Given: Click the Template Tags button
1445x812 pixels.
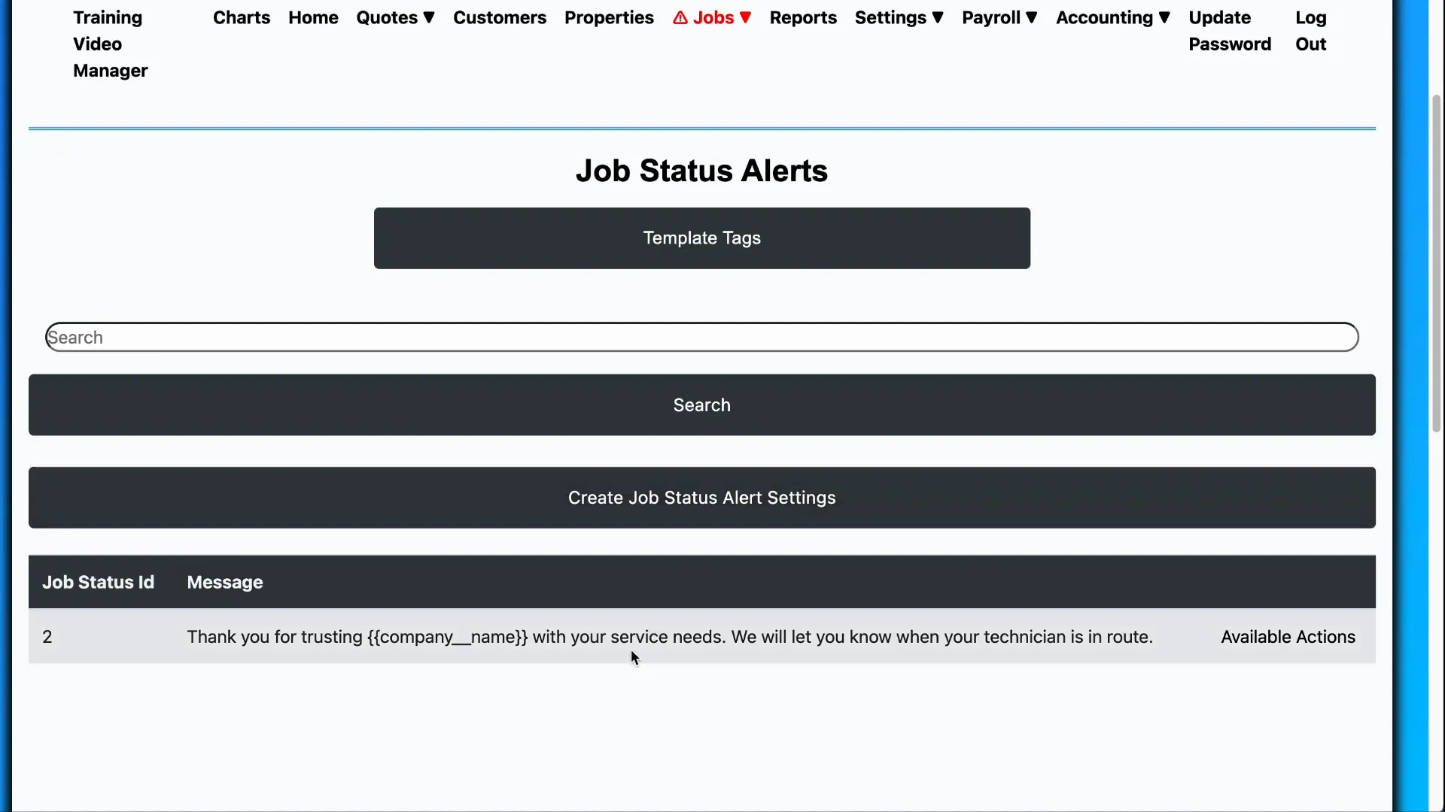Looking at the screenshot, I should click(x=701, y=238).
